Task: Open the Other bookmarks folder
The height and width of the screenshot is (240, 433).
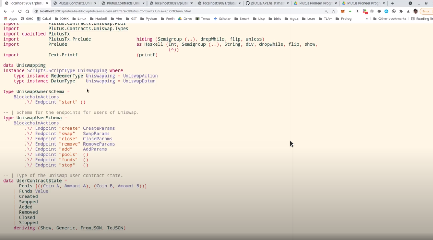Action: tap(389, 19)
